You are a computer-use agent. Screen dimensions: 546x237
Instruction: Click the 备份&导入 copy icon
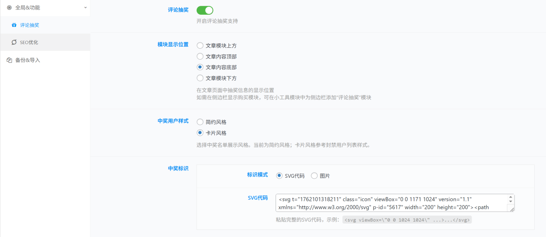tap(9, 60)
